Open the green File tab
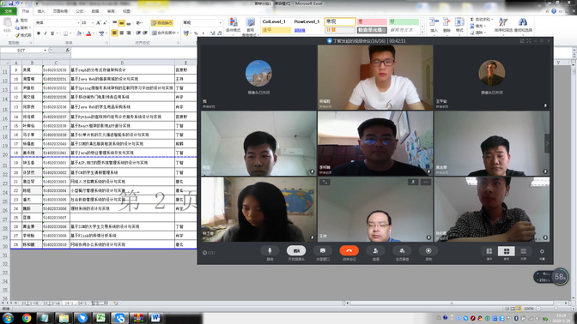 [x=8, y=11]
